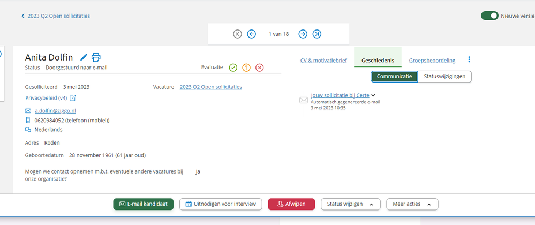Open the vacancy link 2023 Q2 Open sollicitaties
535x225 pixels.
pos(211,87)
